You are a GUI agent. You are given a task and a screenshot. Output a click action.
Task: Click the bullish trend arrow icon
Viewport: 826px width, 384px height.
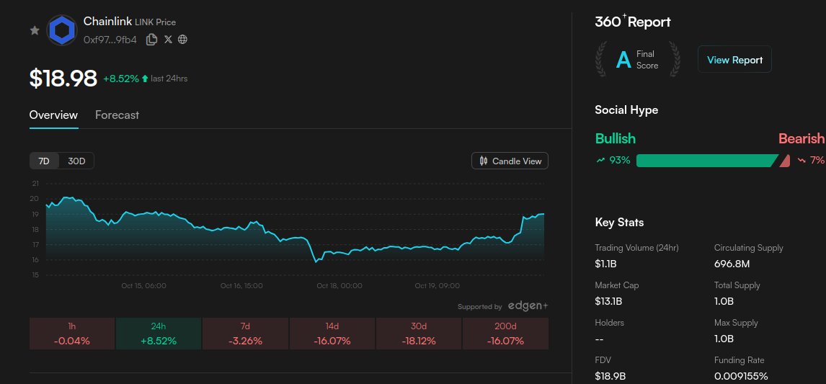coord(600,161)
